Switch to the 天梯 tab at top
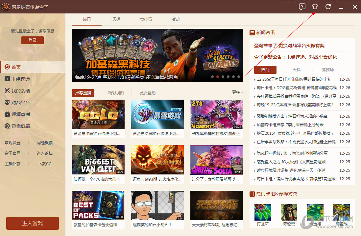This screenshot has width=361, height=236. tap(116, 19)
